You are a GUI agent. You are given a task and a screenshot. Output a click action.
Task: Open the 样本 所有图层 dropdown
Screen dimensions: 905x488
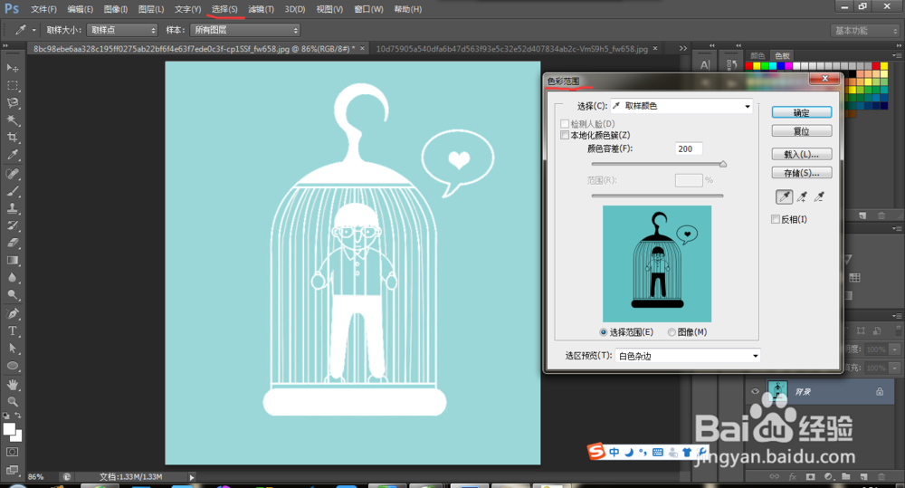tap(245, 30)
